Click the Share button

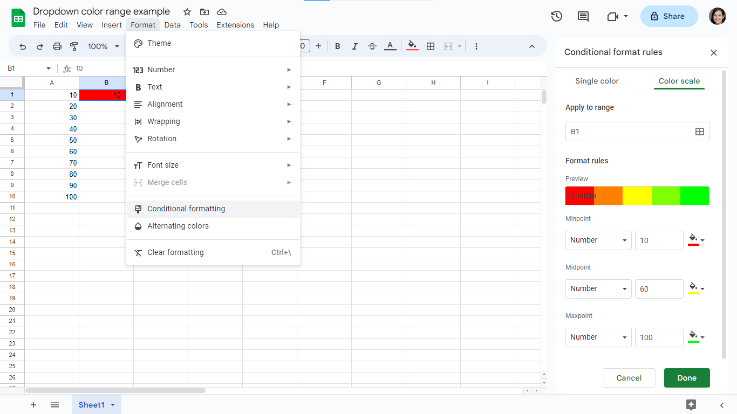(668, 16)
